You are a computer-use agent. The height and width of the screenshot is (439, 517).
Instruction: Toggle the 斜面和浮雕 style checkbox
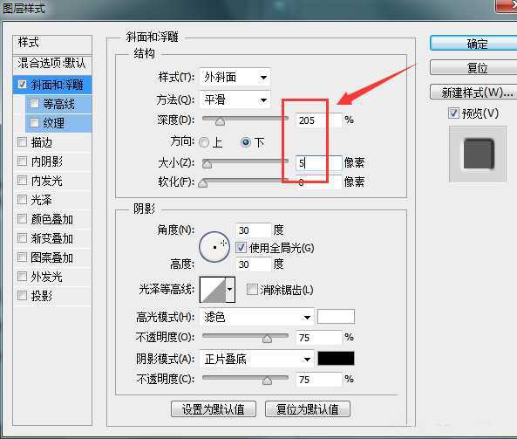point(23,85)
